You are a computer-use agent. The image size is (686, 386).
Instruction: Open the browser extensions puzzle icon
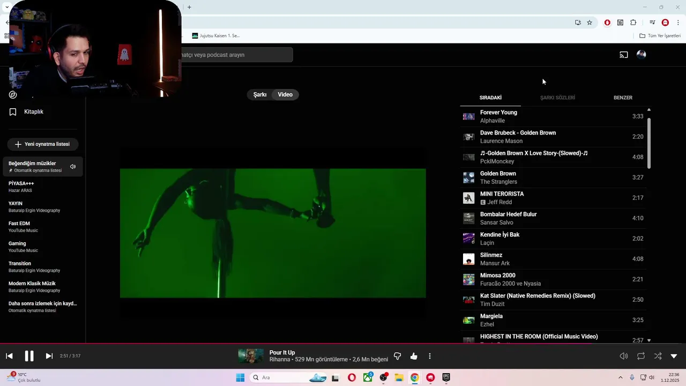633,23
